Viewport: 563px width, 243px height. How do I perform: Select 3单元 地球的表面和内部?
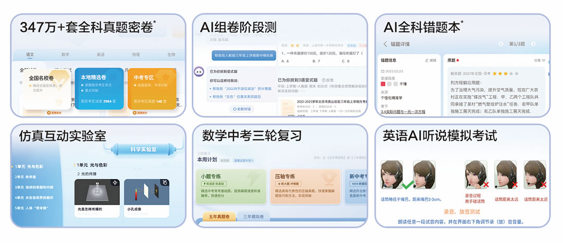click(x=34, y=187)
